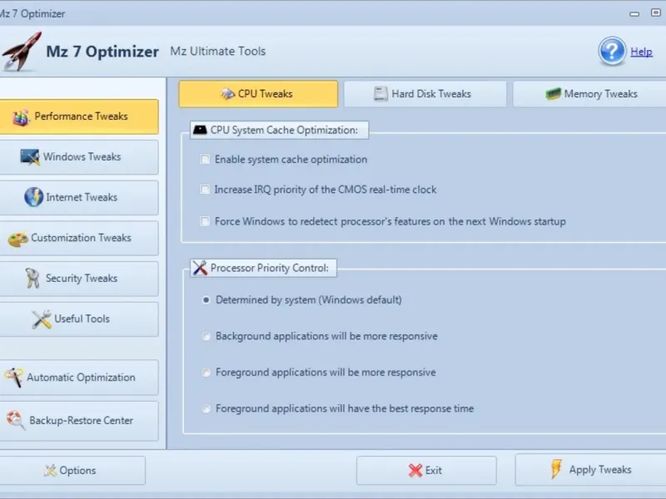This screenshot has height=499, width=666.
Task: Click the Mz Ultimate Tools header text
Action: (218, 52)
